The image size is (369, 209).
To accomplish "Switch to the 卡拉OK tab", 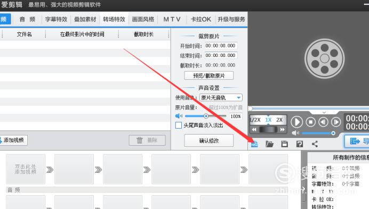I will 200,19.
